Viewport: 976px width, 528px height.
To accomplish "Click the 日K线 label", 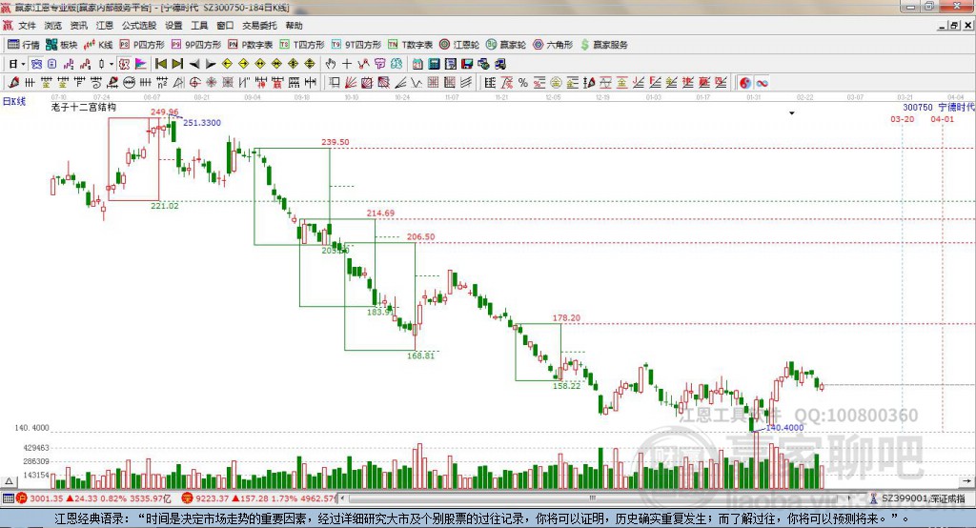I will click(13, 101).
